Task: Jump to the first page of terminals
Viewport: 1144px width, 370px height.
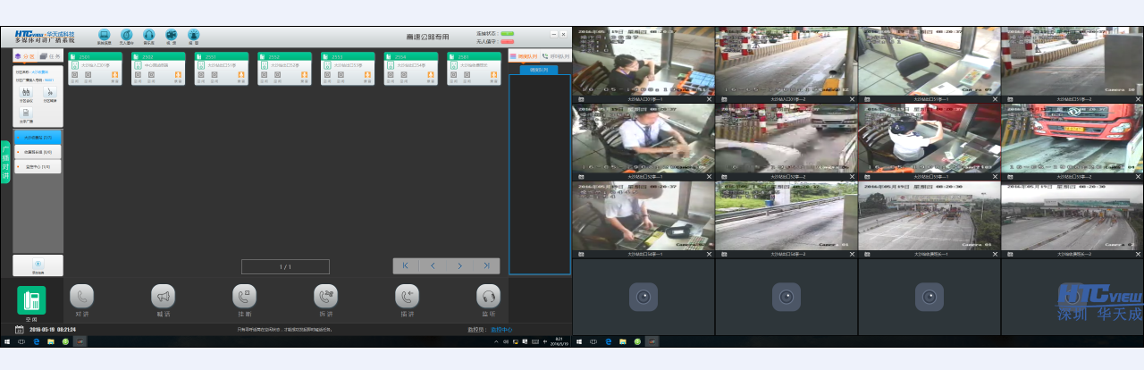Action: click(x=406, y=265)
